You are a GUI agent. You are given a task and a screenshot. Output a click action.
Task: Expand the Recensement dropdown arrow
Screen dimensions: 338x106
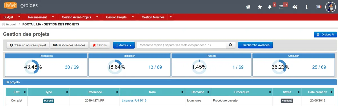[x=53, y=17]
